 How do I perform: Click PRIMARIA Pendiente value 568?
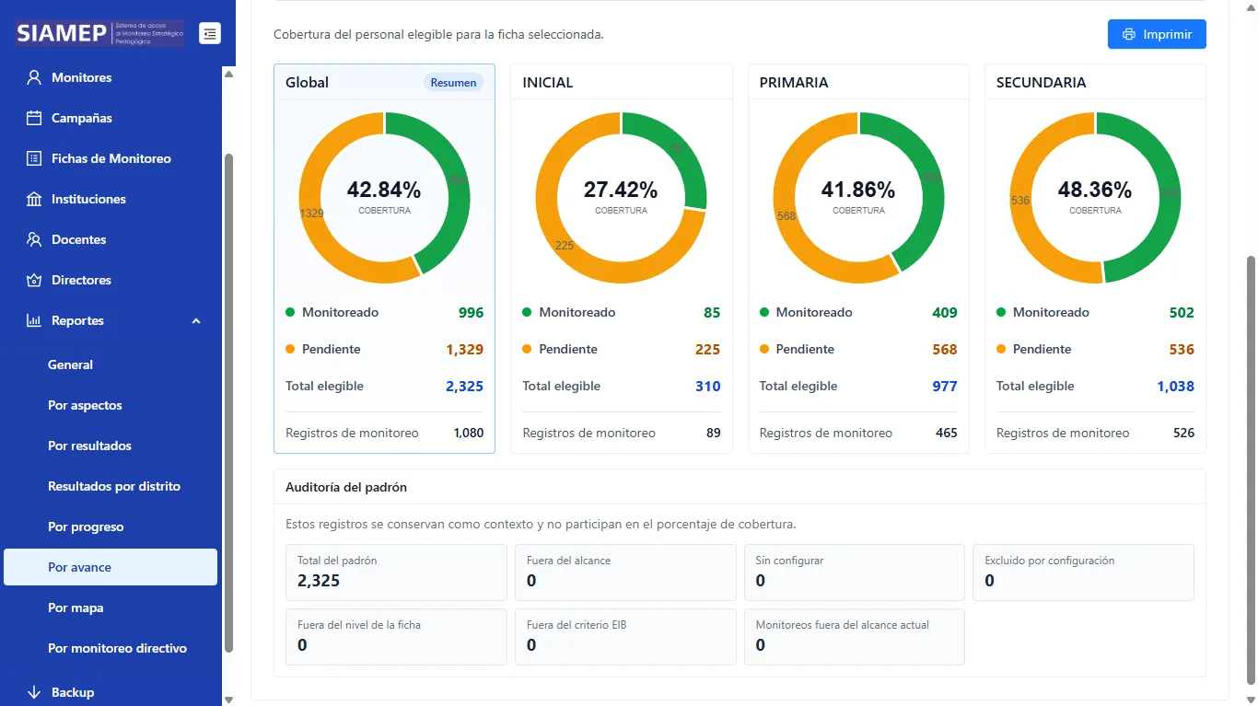click(x=945, y=349)
